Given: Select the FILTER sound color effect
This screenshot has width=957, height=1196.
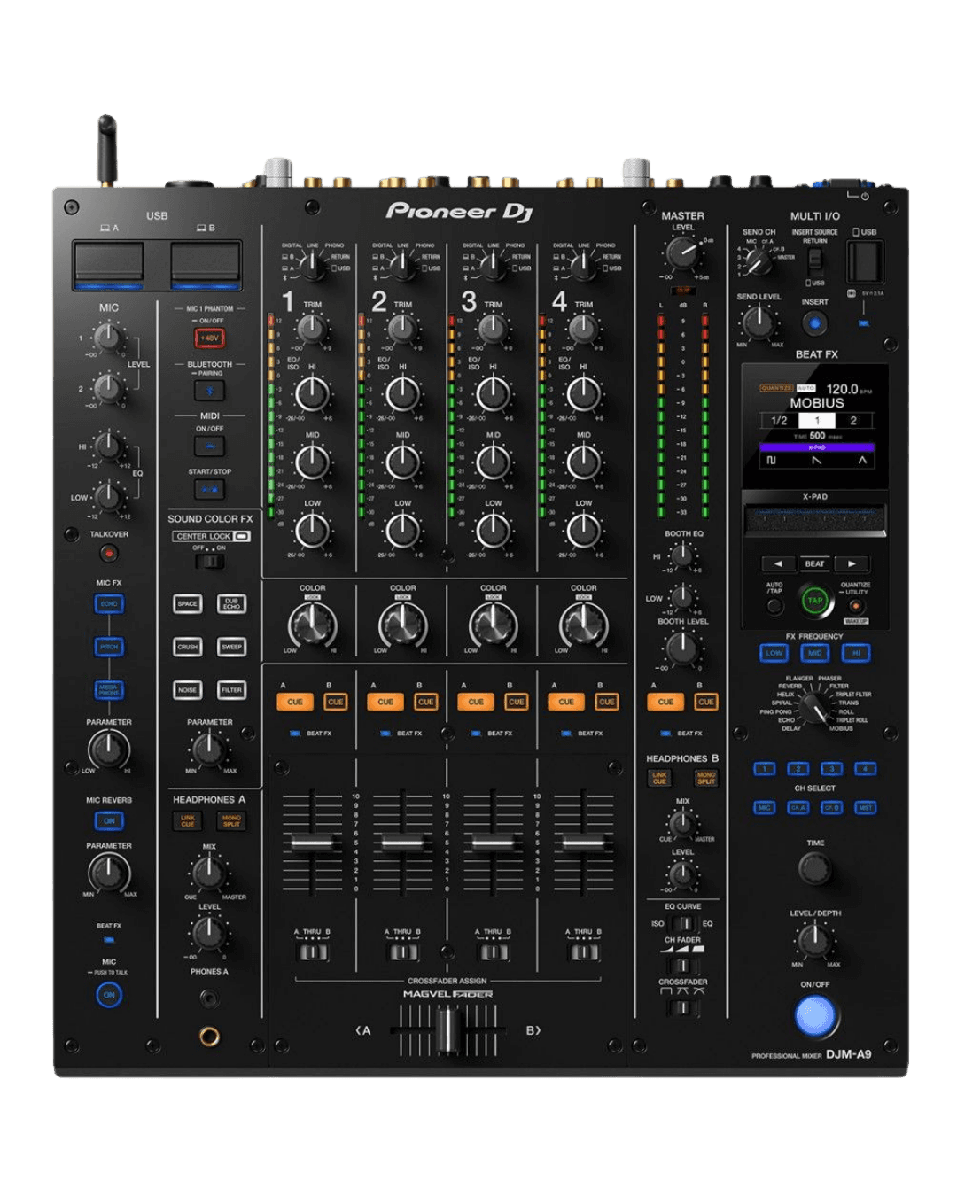Looking at the screenshot, I should coord(231,689).
